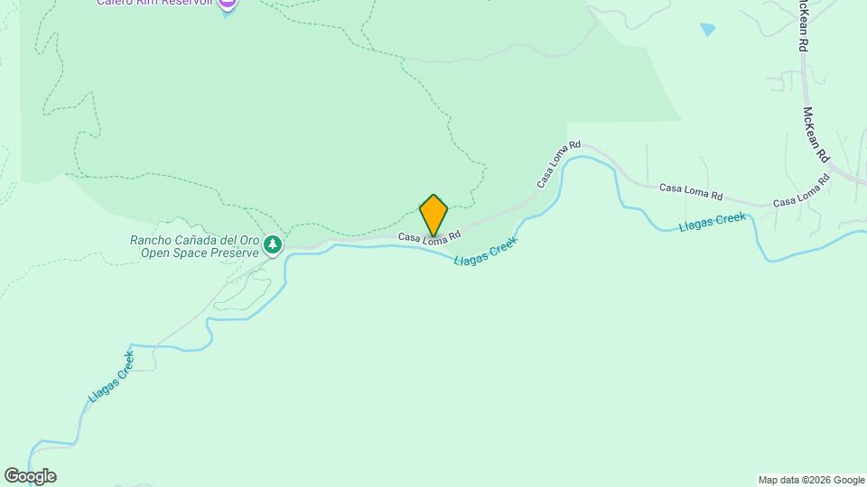
Task: Click the Google logo
Action: [x=31, y=476]
